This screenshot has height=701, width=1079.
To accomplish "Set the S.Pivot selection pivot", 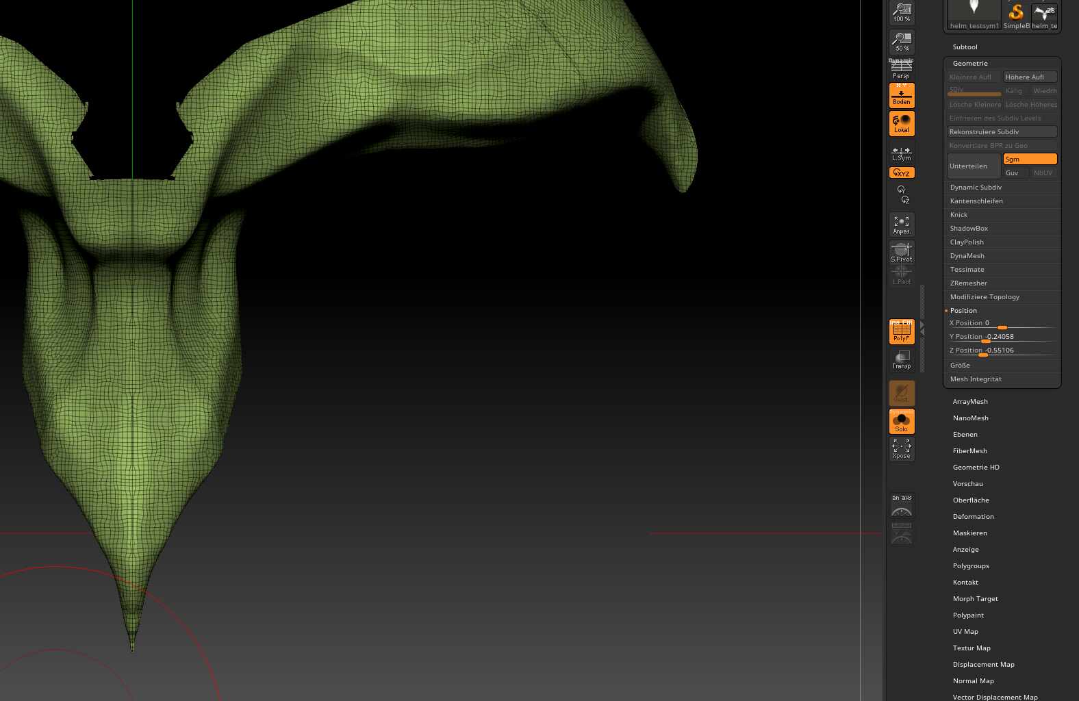I will point(902,252).
